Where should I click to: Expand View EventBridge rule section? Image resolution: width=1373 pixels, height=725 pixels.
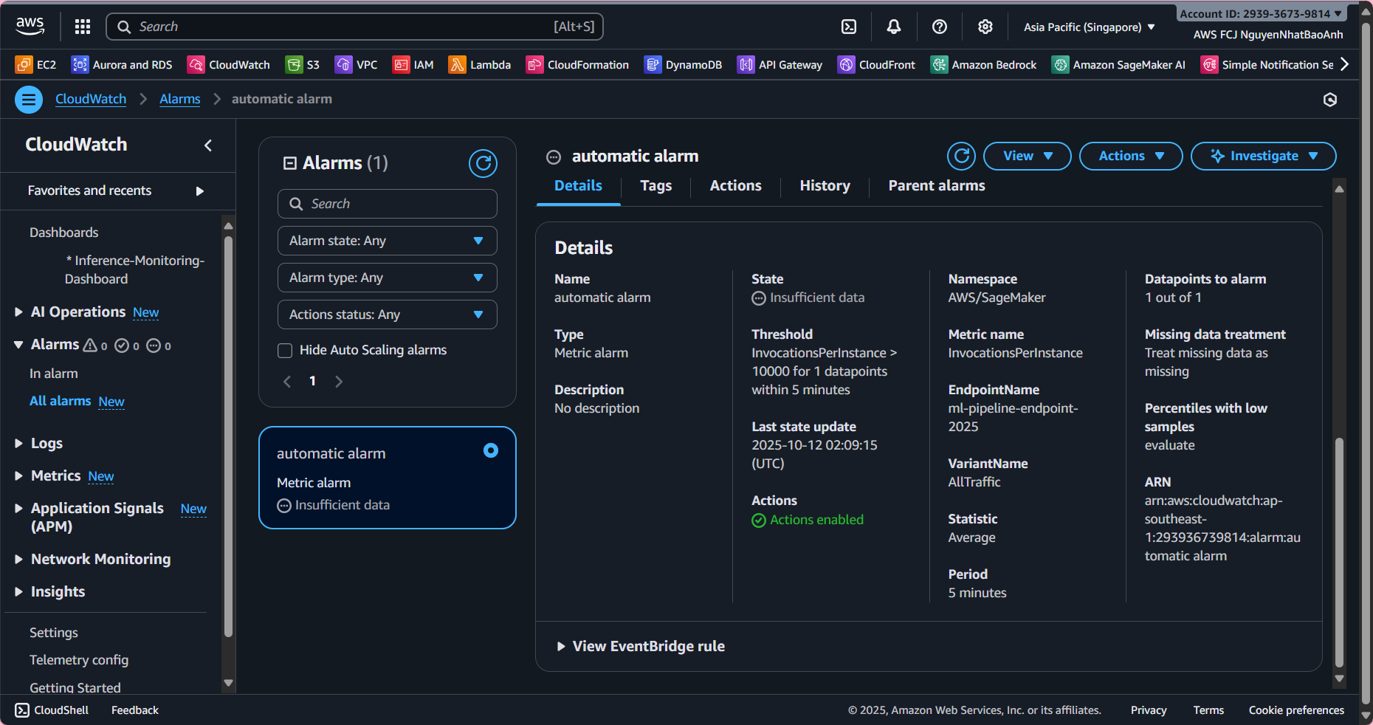click(x=641, y=646)
